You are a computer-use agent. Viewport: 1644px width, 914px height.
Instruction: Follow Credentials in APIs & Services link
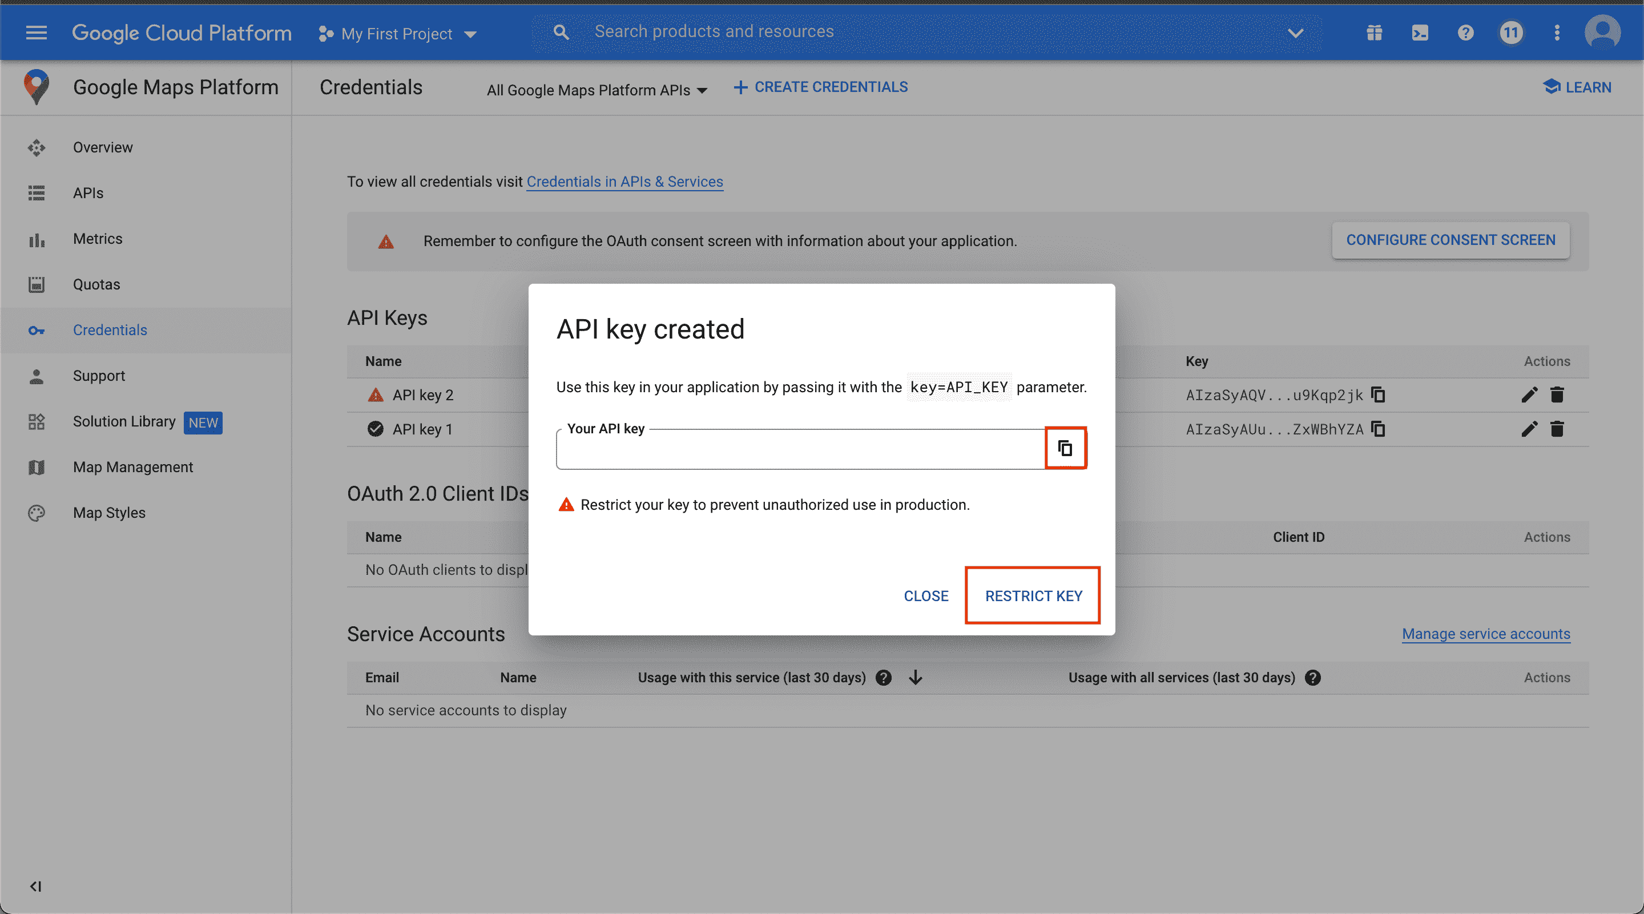point(625,182)
